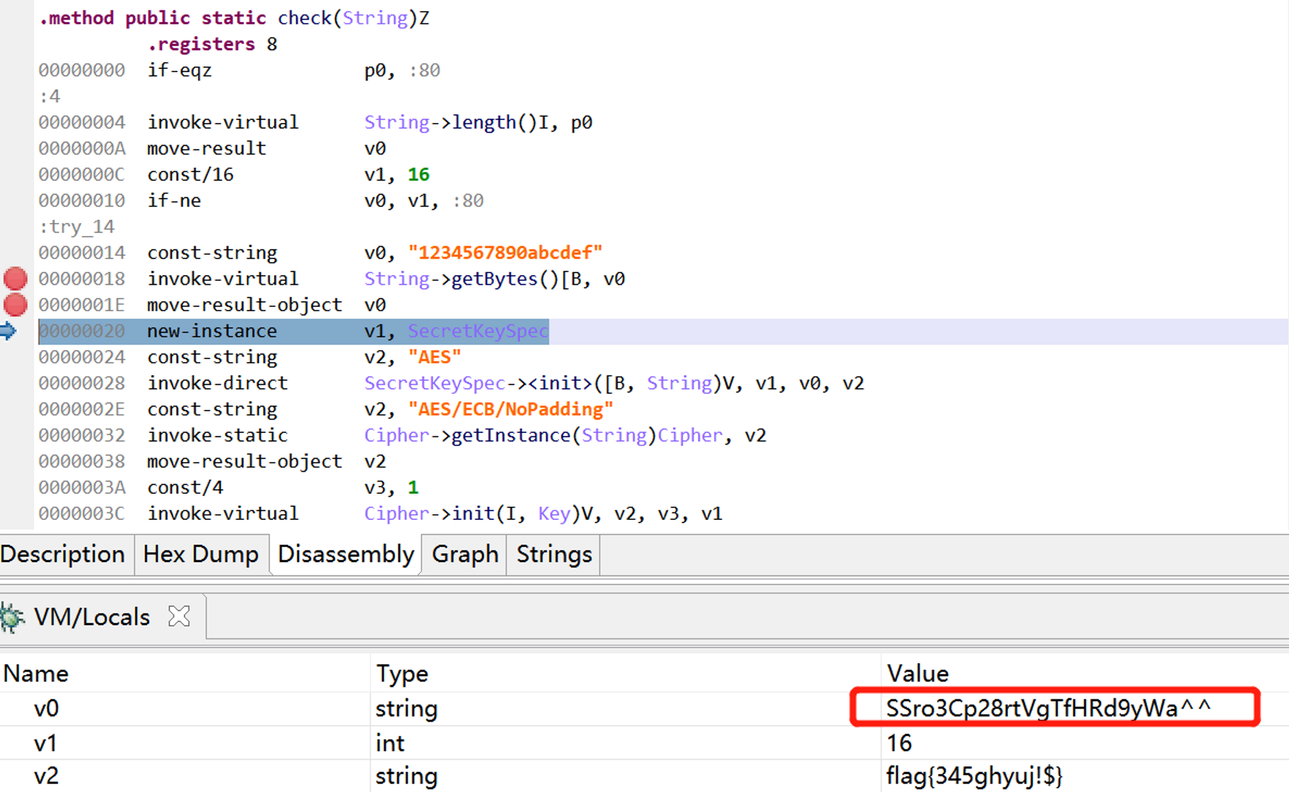1289x792 pixels.
Task: Toggle breakpoint at address 00000018
Action: point(15,279)
